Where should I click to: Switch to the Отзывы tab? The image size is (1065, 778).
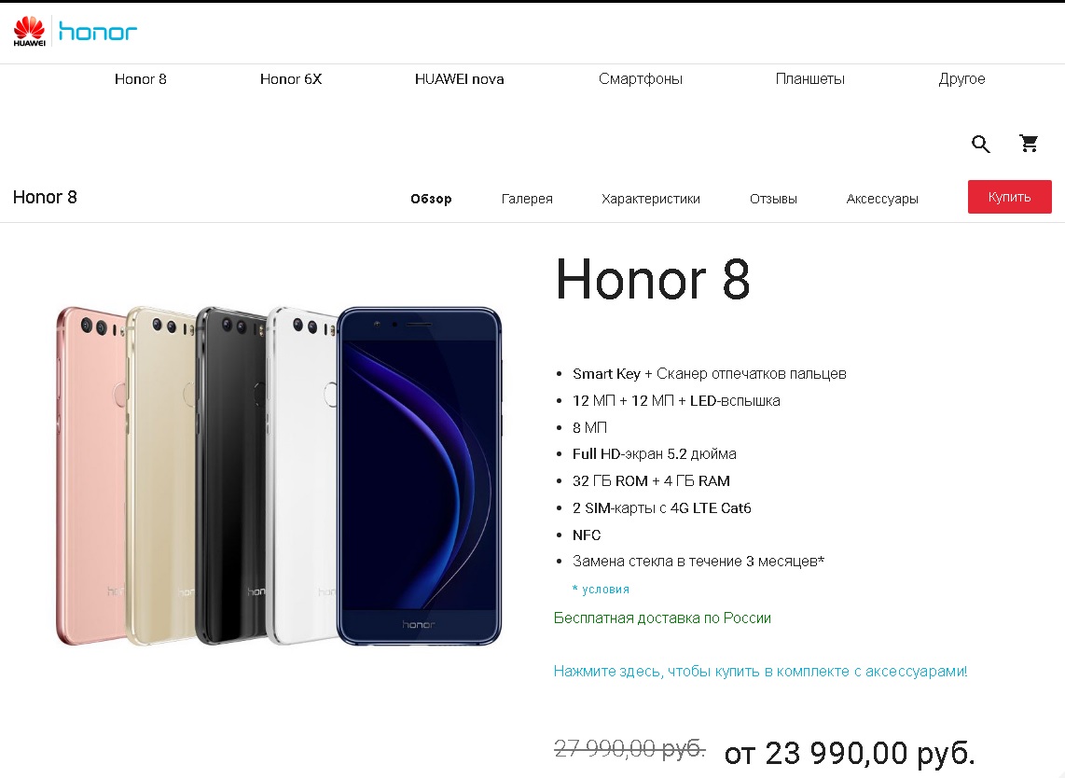(x=773, y=199)
